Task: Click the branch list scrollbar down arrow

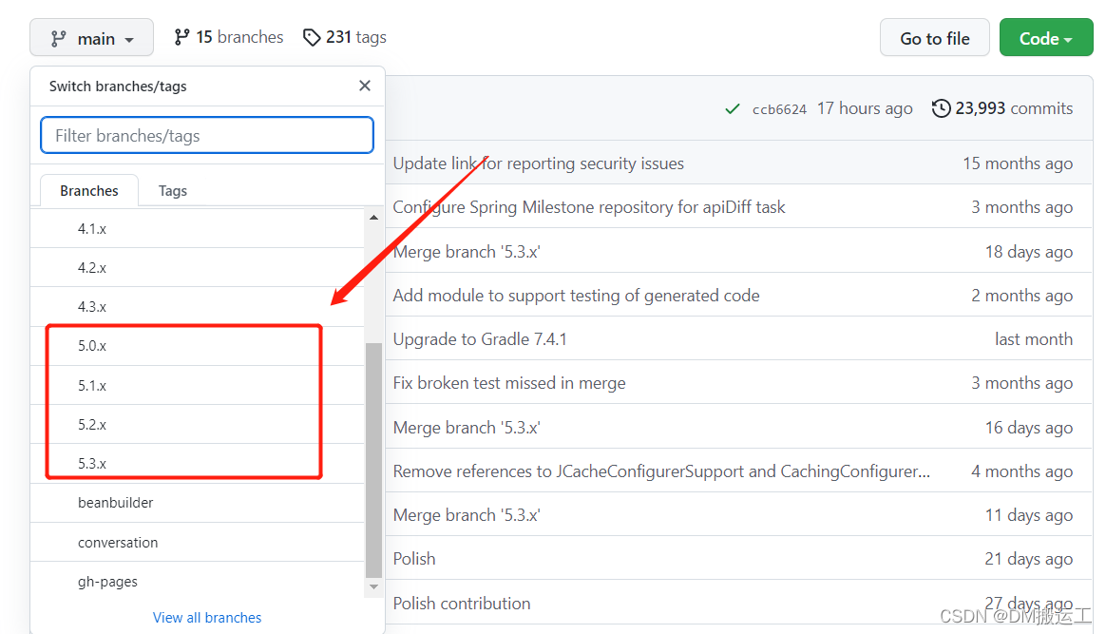Action: (x=373, y=586)
